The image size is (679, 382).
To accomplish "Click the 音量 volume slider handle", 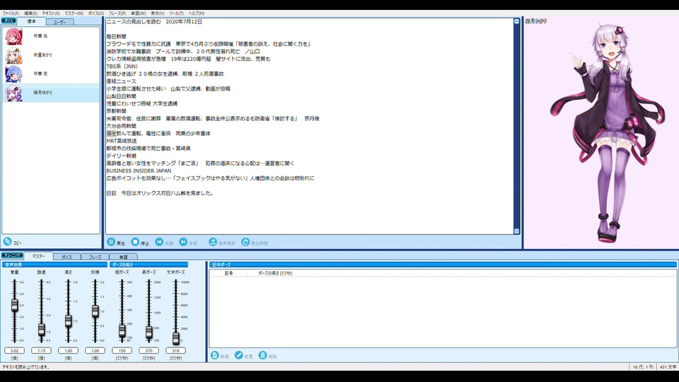I will click(x=15, y=305).
